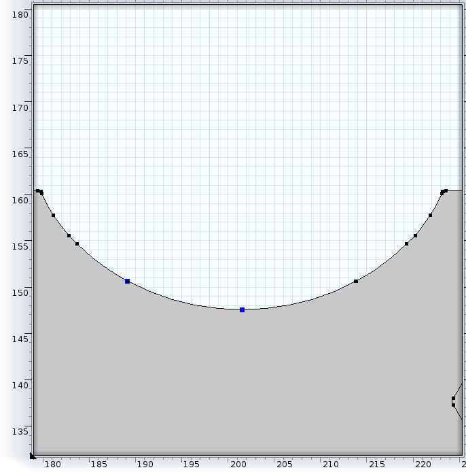Click the left arc vertex near height 158
Screen dimensions: 466x472
53,215
